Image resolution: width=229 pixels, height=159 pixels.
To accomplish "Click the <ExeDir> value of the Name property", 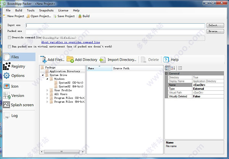I will click(x=199, y=85).
